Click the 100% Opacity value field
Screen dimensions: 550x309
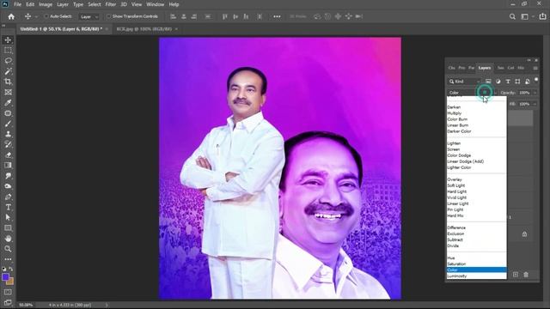[524, 93]
